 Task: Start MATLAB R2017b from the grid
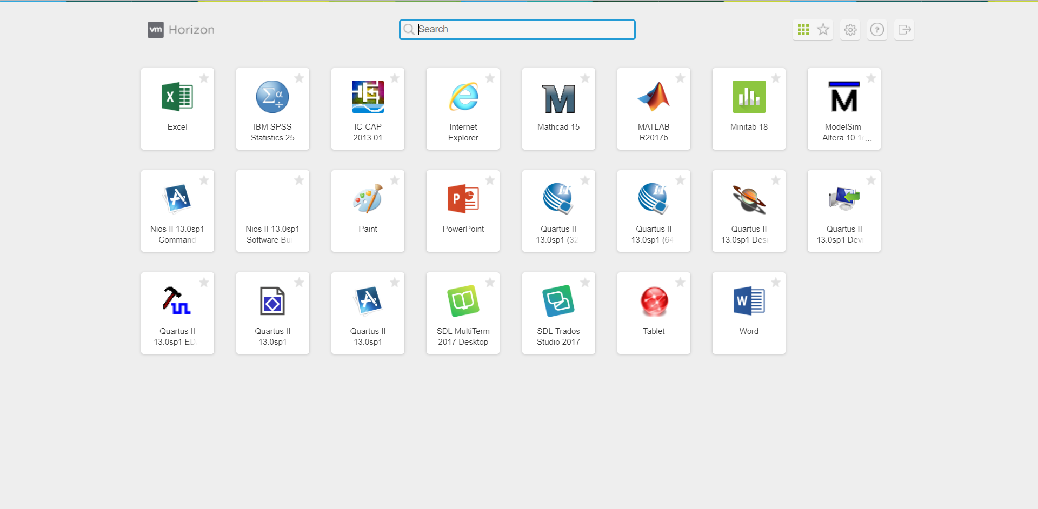pos(654,98)
